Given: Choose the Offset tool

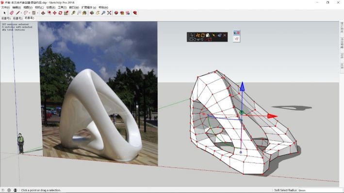Looking at the screenshot, I should pos(49,13).
